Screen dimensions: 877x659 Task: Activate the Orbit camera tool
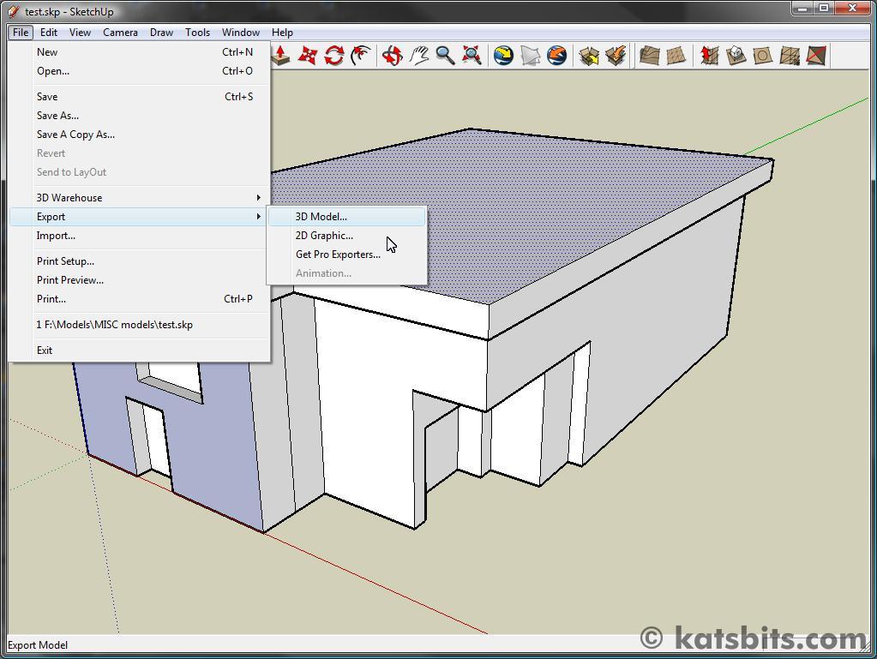click(393, 56)
